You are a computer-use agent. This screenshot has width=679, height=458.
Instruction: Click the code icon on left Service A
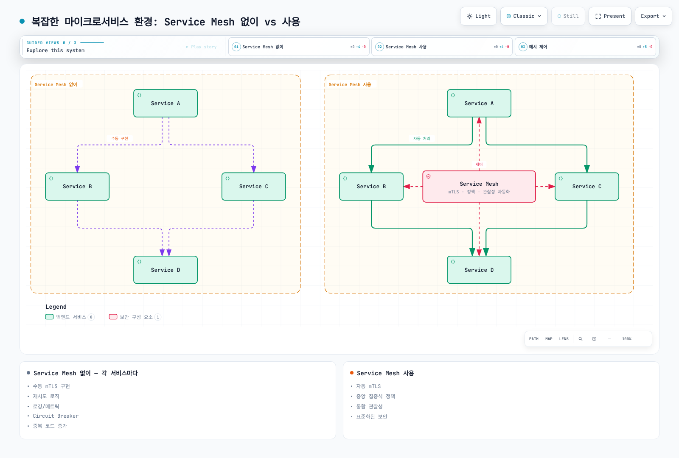[139, 95]
